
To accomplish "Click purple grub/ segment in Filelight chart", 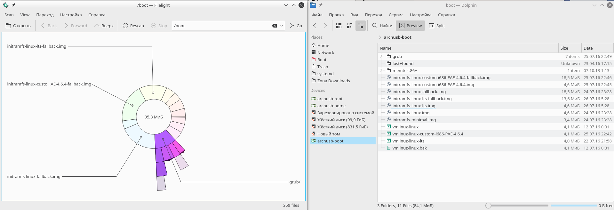I will pyautogui.click(x=163, y=139).
